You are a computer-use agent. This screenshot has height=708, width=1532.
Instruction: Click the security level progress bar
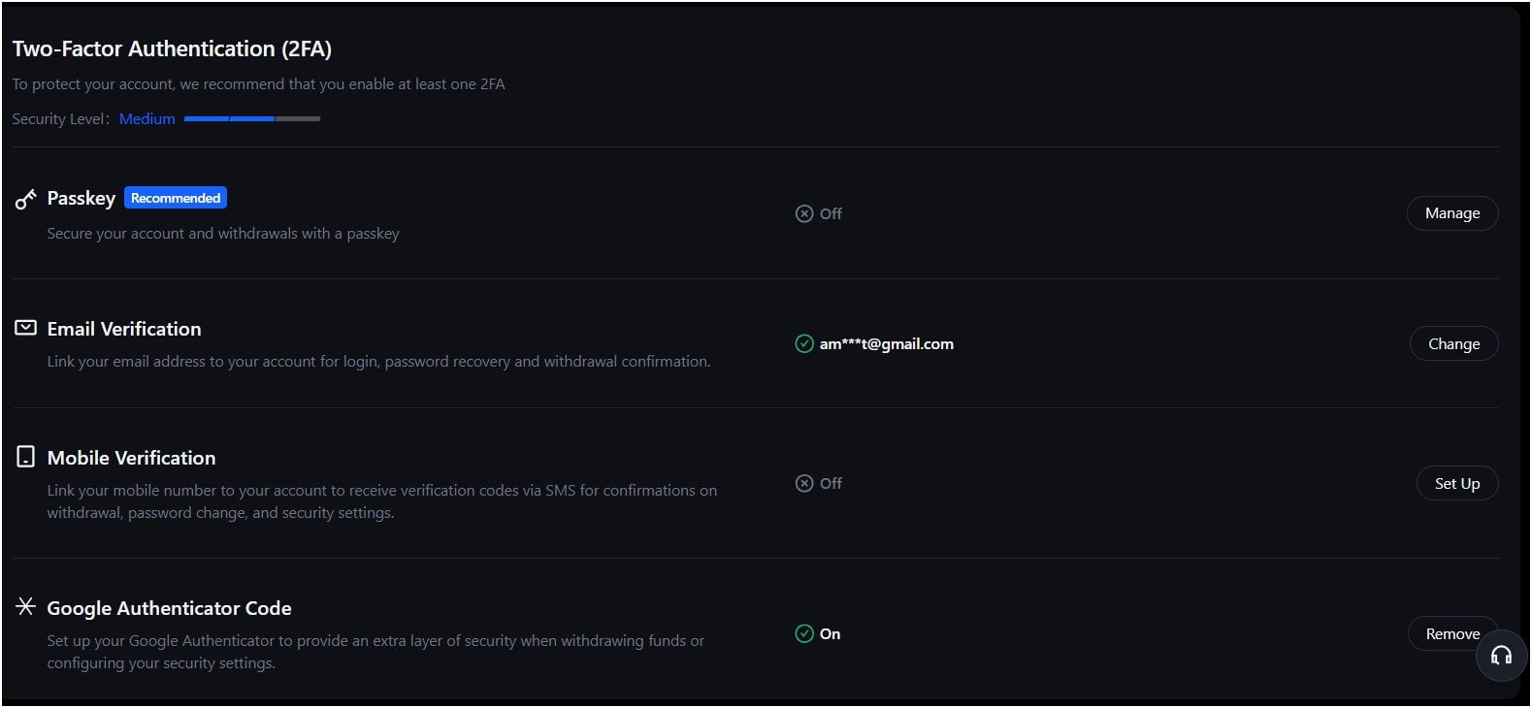coord(252,119)
